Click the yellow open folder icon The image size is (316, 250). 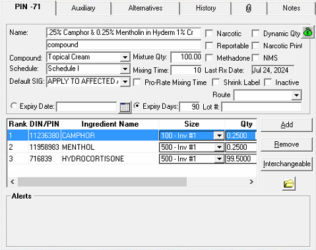(x=289, y=183)
